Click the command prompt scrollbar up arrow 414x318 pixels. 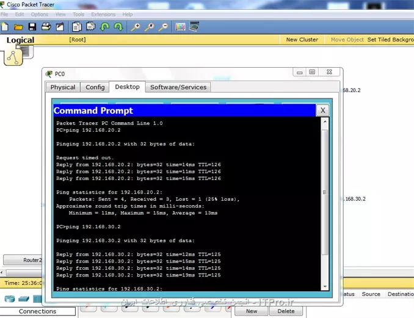[325, 121]
